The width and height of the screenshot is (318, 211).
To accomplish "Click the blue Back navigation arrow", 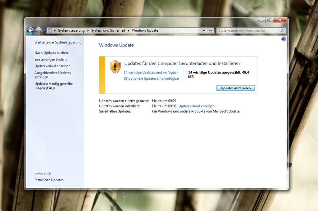I will (30, 30).
